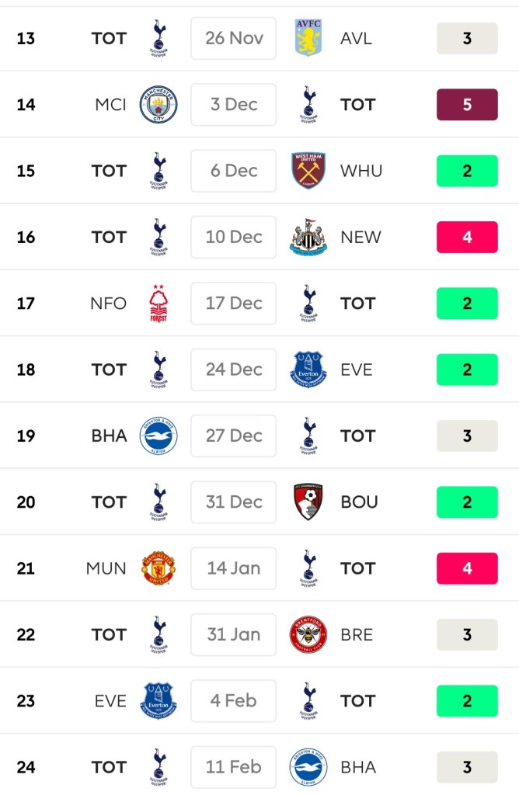Open the 3 Dec match date box
519x795 pixels.
tap(234, 105)
